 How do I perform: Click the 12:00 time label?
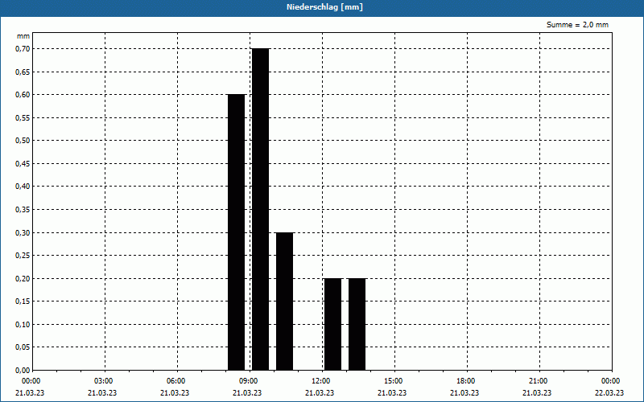321,381
